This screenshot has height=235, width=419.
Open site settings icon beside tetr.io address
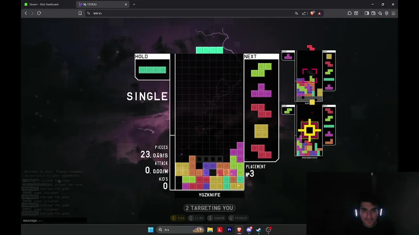(x=88, y=13)
